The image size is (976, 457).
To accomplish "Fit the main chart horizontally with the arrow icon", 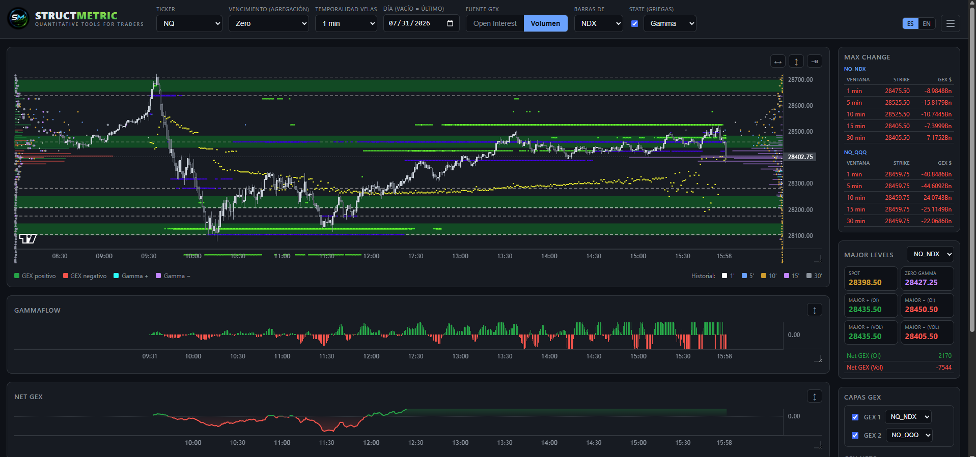I will point(777,62).
